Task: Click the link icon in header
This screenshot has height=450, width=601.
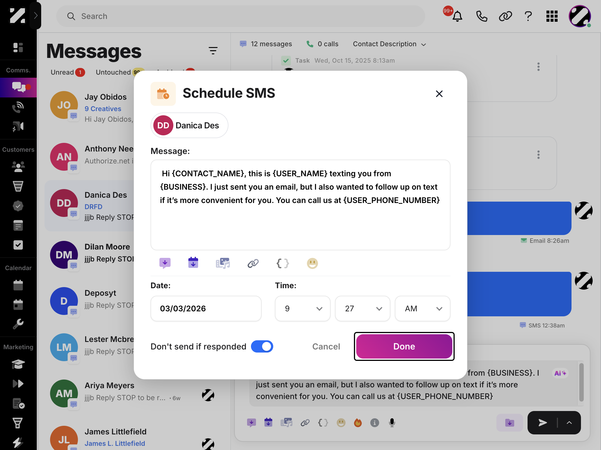Action: [505, 16]
